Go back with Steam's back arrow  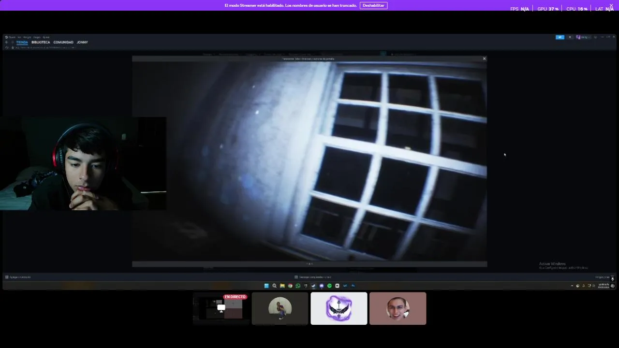tap(7, 42)
